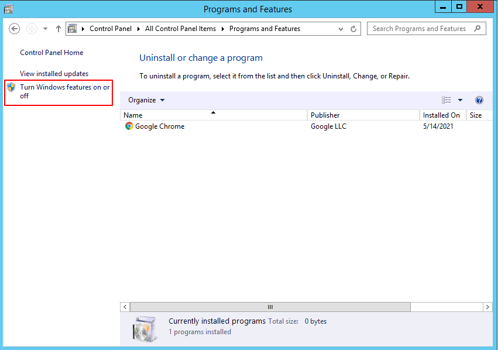This screenshot has width=498, height=350.
Task: Click horizontal scrollbar right arrow
Action: click(x=487, y=307)
